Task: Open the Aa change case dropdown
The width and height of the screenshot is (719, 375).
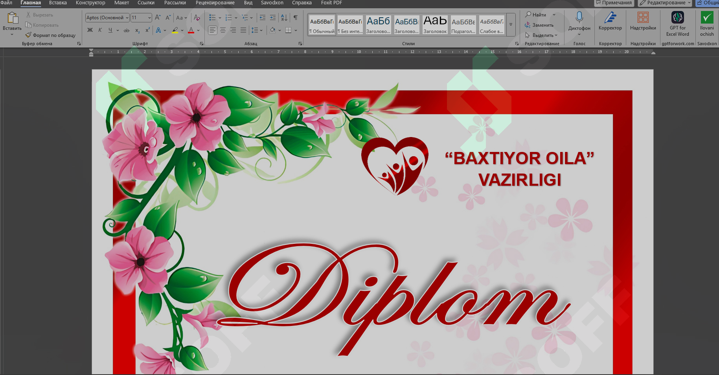Action: 182,18
